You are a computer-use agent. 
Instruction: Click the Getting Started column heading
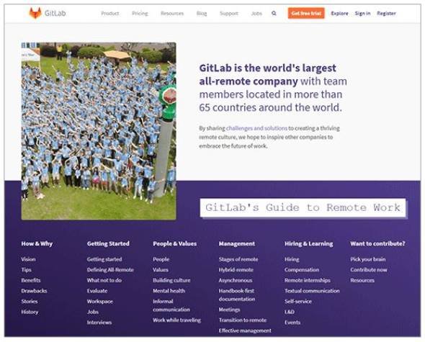point(108,243)
